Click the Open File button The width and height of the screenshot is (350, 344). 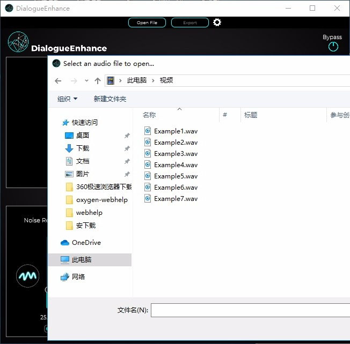pos(147,23)
